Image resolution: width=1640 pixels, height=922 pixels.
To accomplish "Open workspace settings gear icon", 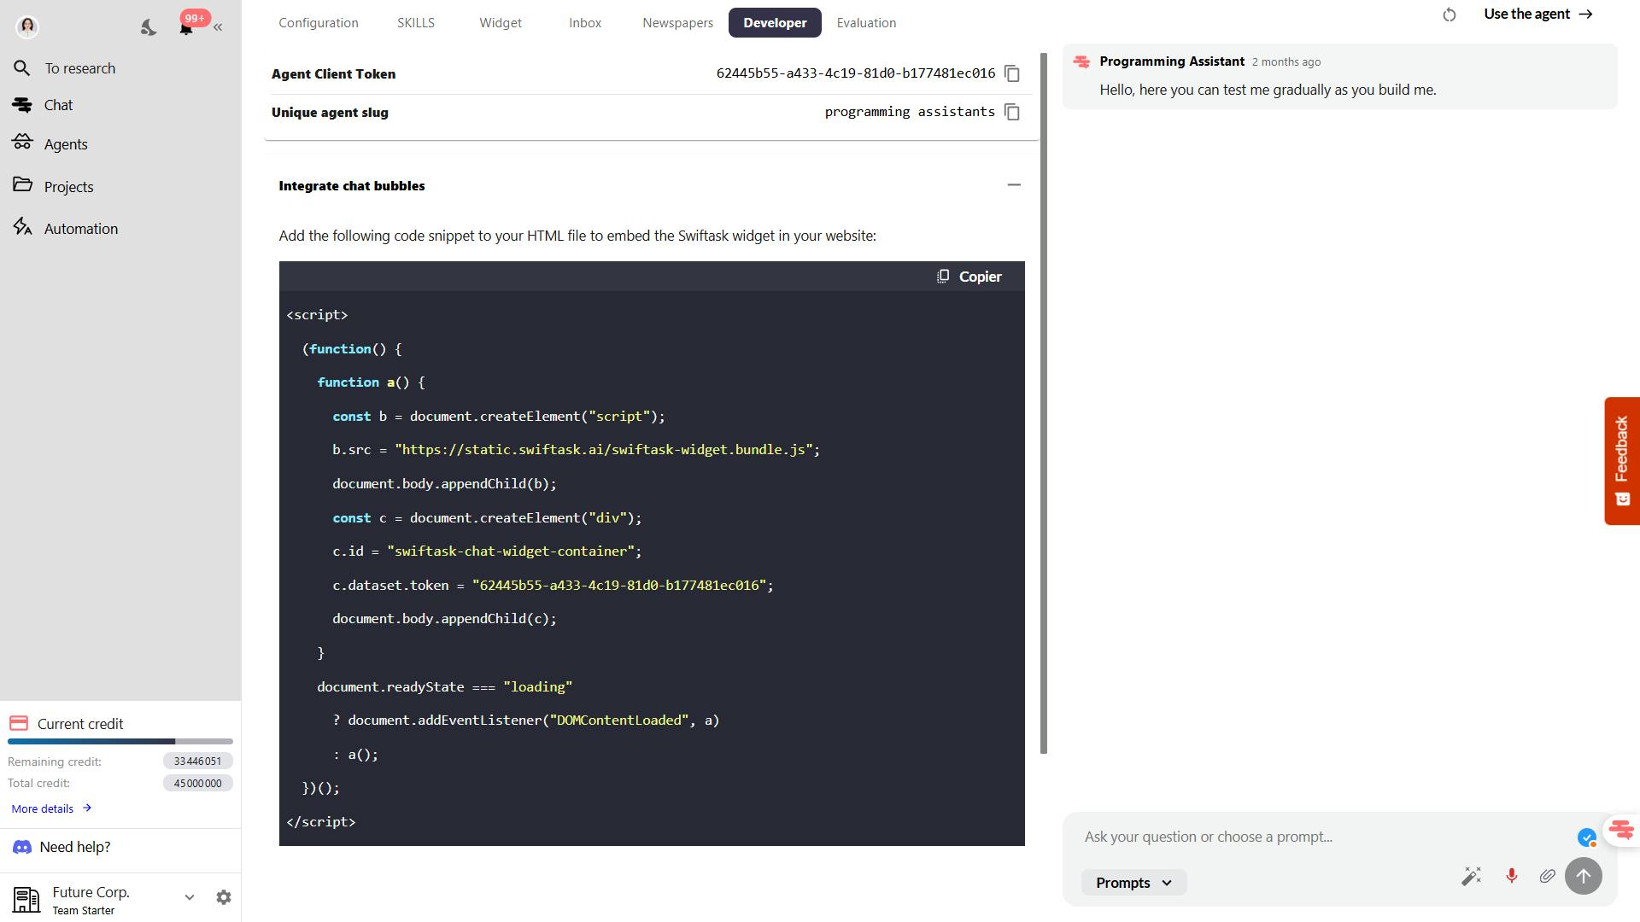I will point(223,897).
